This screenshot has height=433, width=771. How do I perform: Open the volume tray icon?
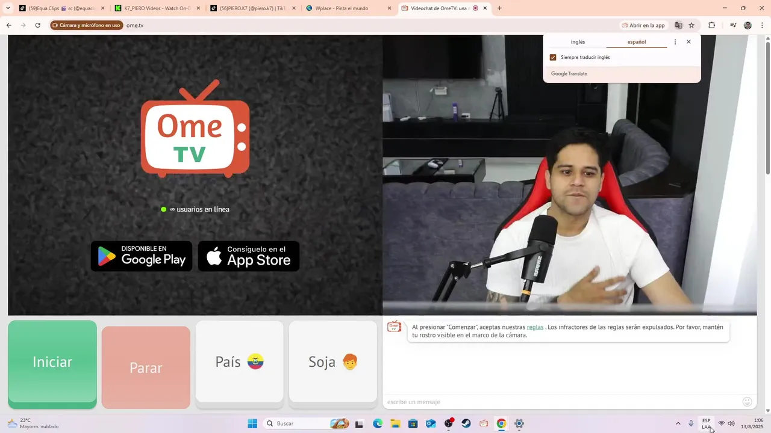(x=731, y=423)
